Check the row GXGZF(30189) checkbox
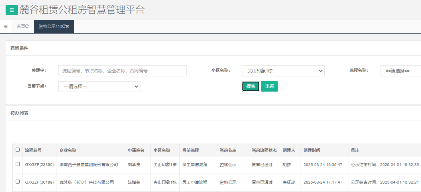The height and width of the screenshot is (192, 421). tap(17, 182)
